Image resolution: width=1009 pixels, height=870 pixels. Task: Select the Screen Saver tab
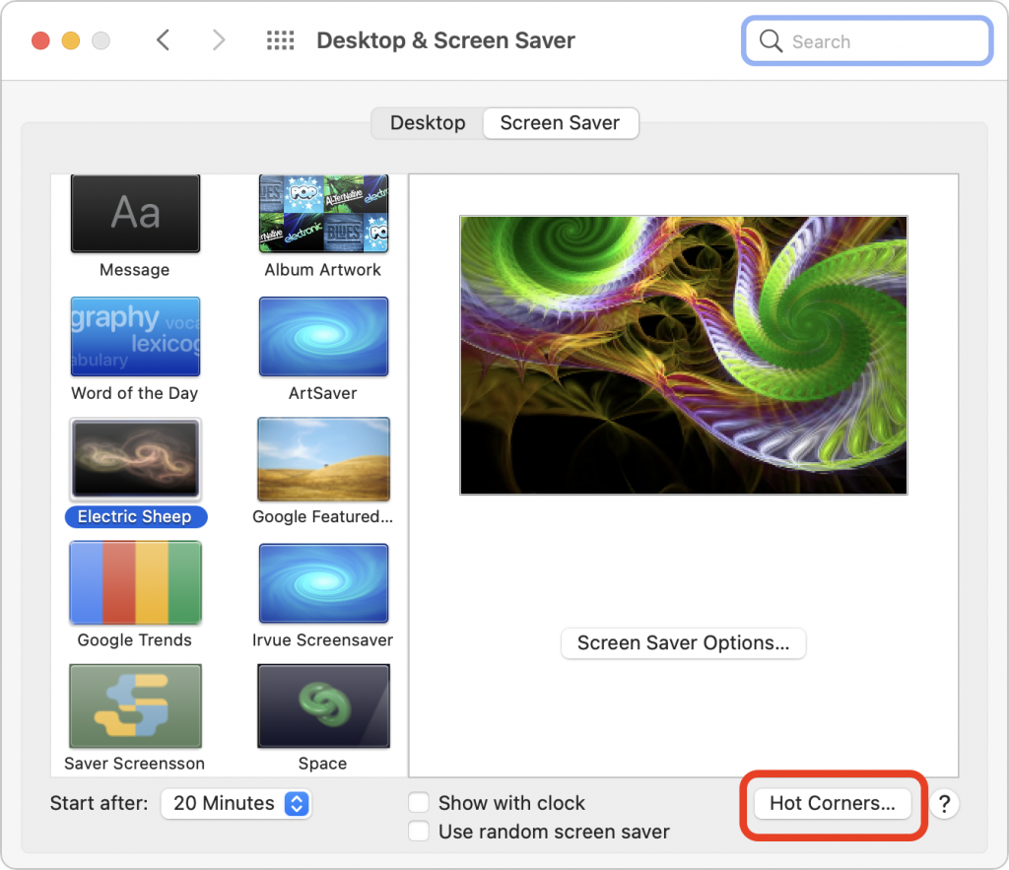[560, 123]
